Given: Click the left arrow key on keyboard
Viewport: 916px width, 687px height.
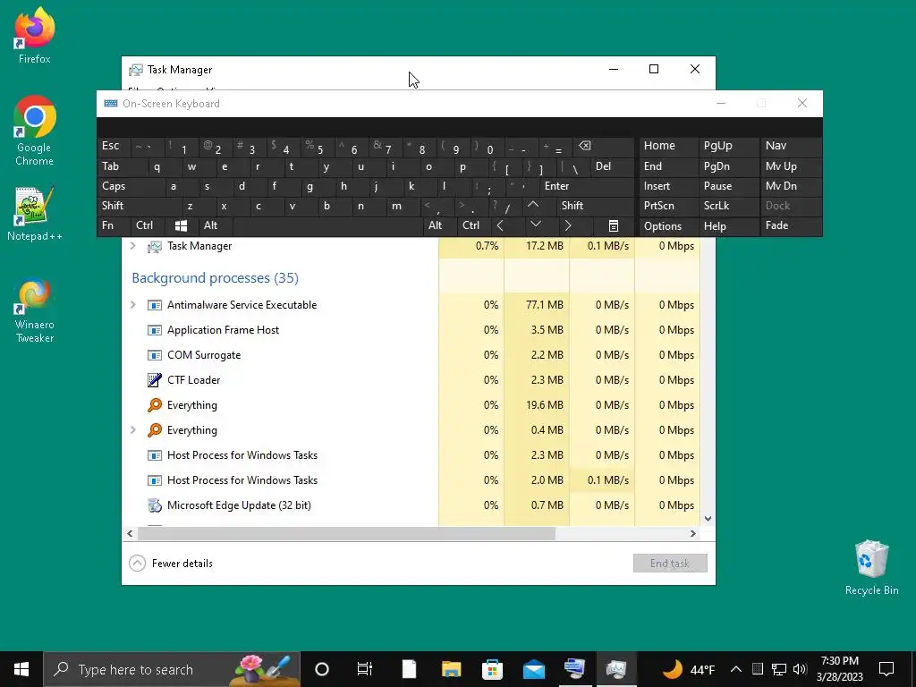Looking at the screenshot, I should [x=501, y=225].
